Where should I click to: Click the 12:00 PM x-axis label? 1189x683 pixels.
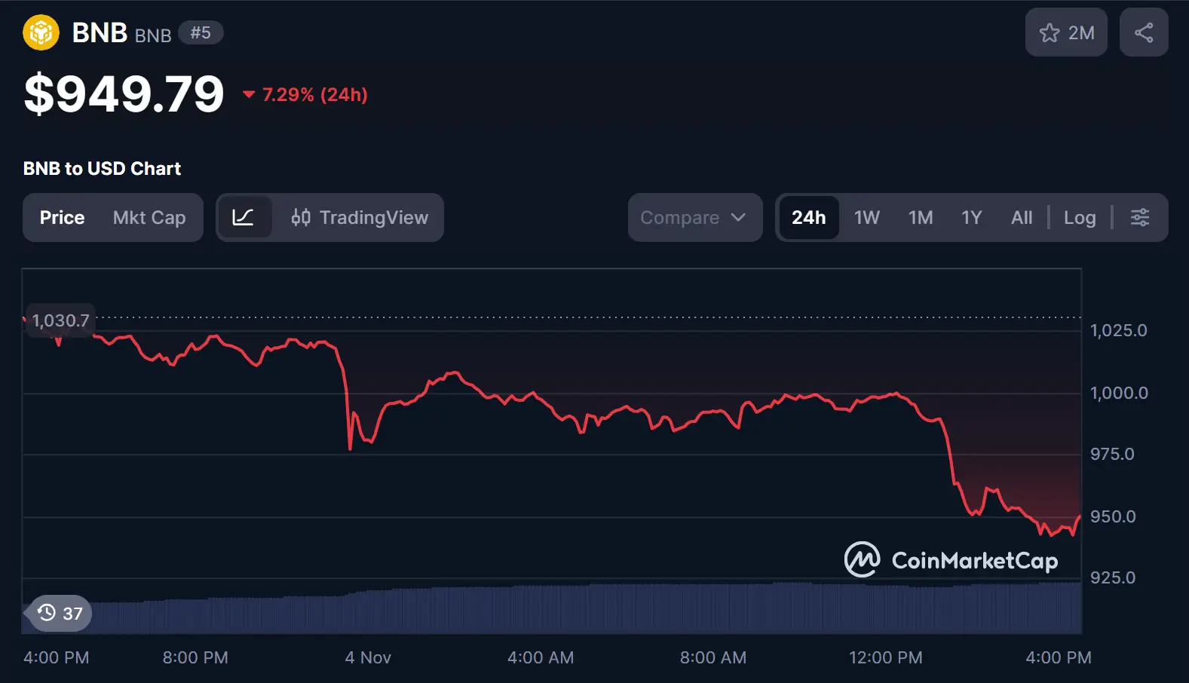click(x=886, y=657)
